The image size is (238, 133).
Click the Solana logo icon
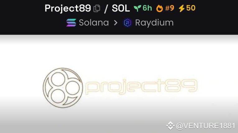tap(71, 23)
